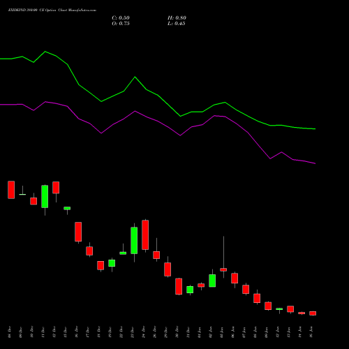Viewport: 349px width, 349px height.
Task: Select the 08 Dec date label
Action: pyautogui.click(x=10, y=332)
